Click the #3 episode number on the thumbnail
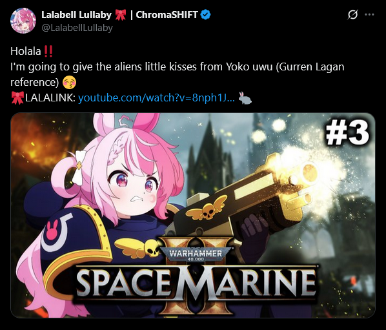The image size is (386, 330). (x=348, y=133)
